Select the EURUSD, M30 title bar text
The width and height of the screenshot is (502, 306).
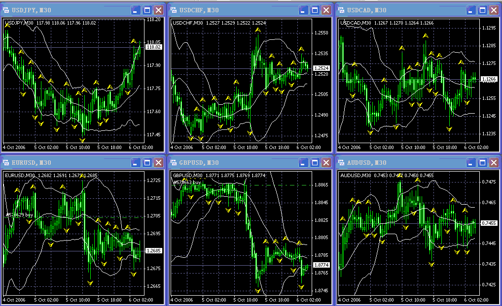tap(32, 162)
